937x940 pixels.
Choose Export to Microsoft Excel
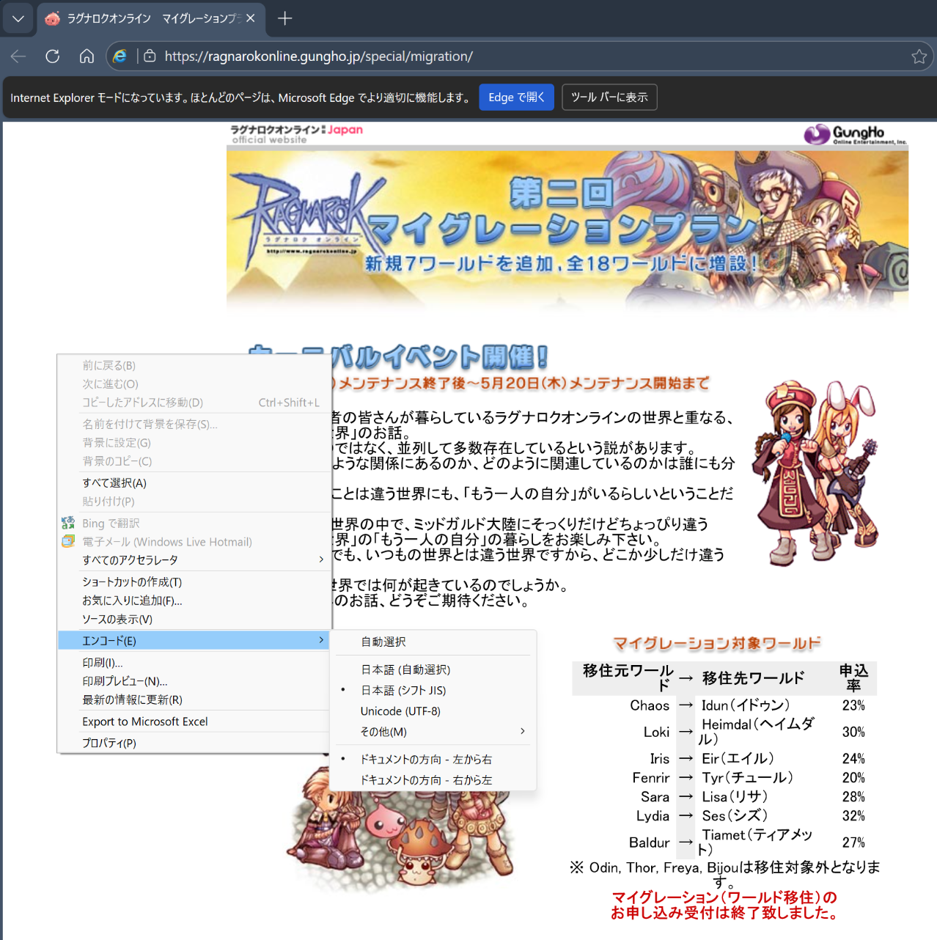145,721
